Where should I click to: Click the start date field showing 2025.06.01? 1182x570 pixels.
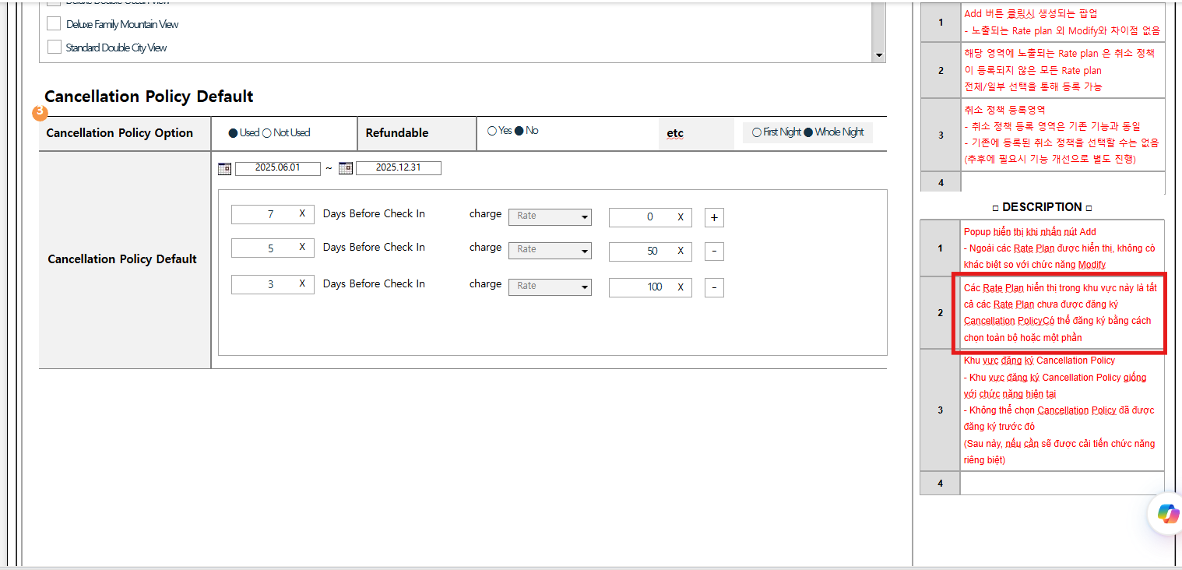coord(278,168)
